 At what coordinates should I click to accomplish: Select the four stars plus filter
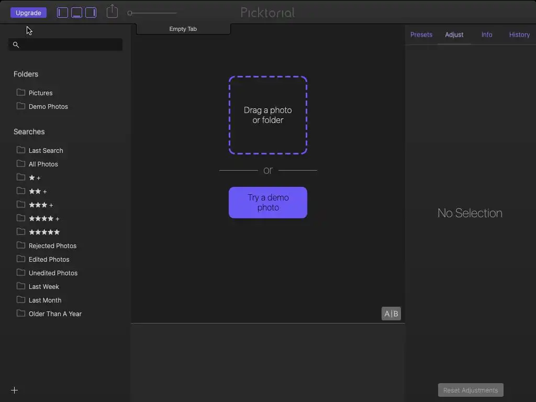pyautogui.click(x=44, y=219)
